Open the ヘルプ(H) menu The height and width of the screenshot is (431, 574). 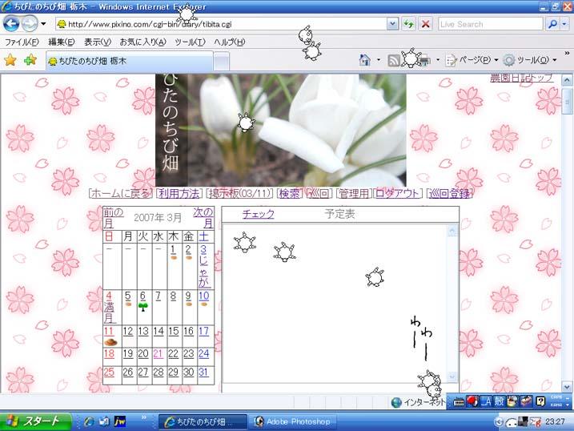click(x=230, y=42)
